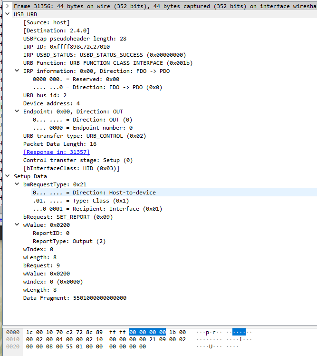Click hex byte 1b in first hex line
The width and height of the screenshot is (317, 356).
point(173,332)
